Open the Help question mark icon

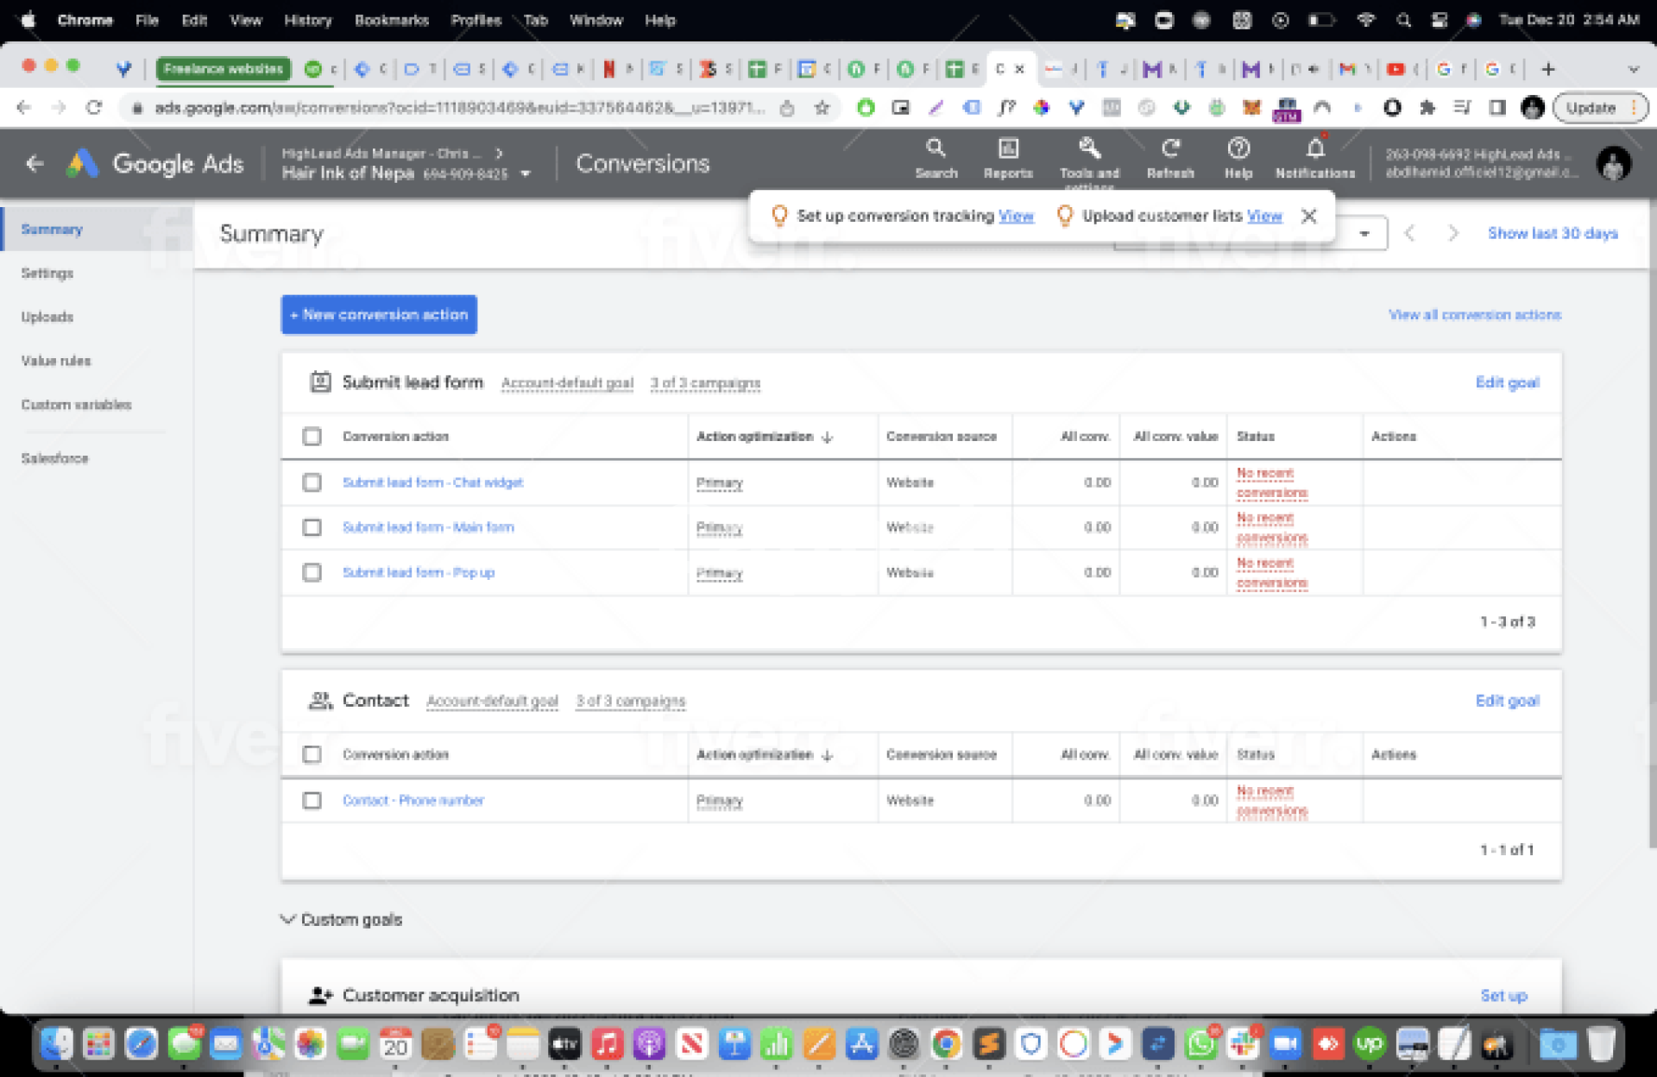(x=1238, y=148)
